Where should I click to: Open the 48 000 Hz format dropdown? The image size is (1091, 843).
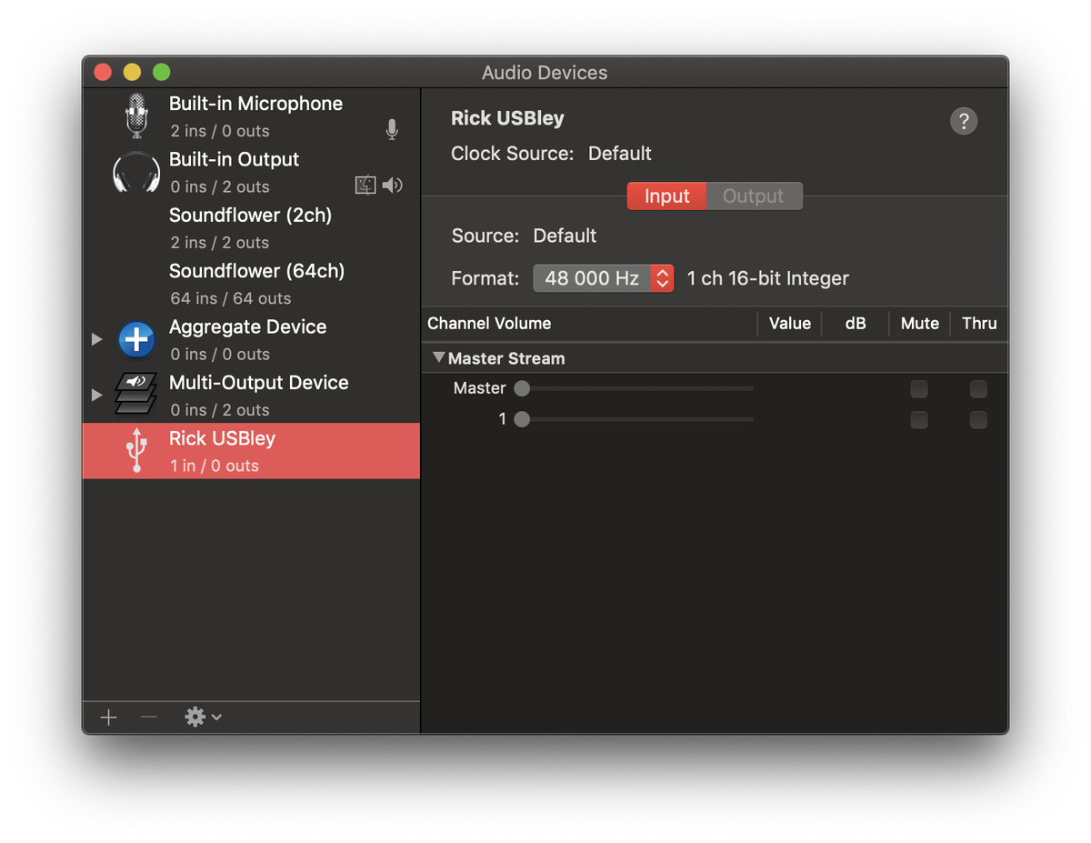tap(603, 278)
